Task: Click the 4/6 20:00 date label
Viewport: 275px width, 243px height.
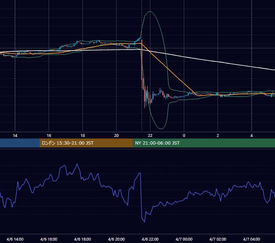Action: pyautogui.click(x=116, y=239)
